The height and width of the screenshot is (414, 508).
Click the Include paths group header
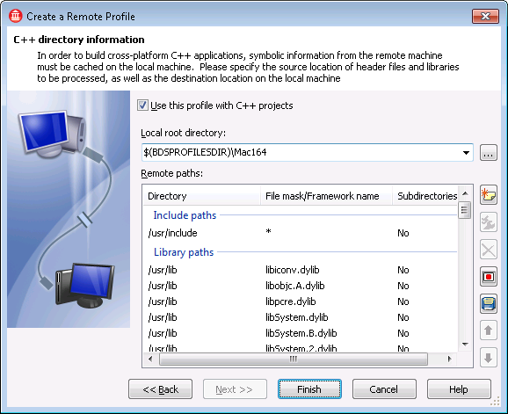click(x=185, y=215)
